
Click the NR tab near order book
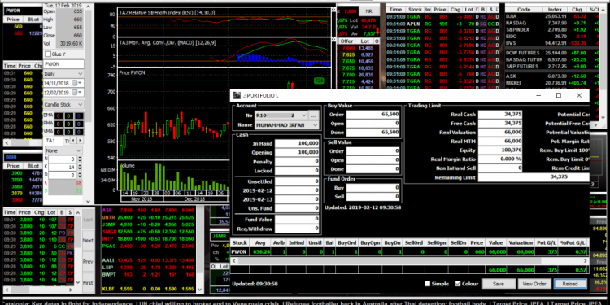pos(369,11)
